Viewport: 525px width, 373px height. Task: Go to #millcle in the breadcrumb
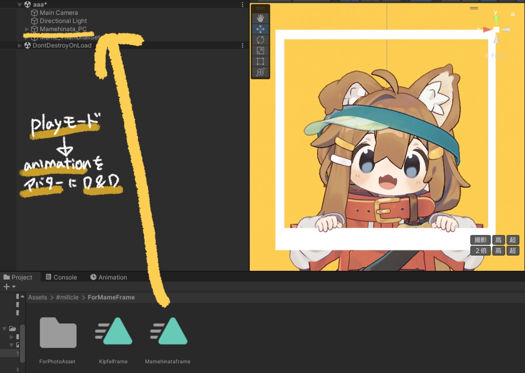(x=67, y=297)
